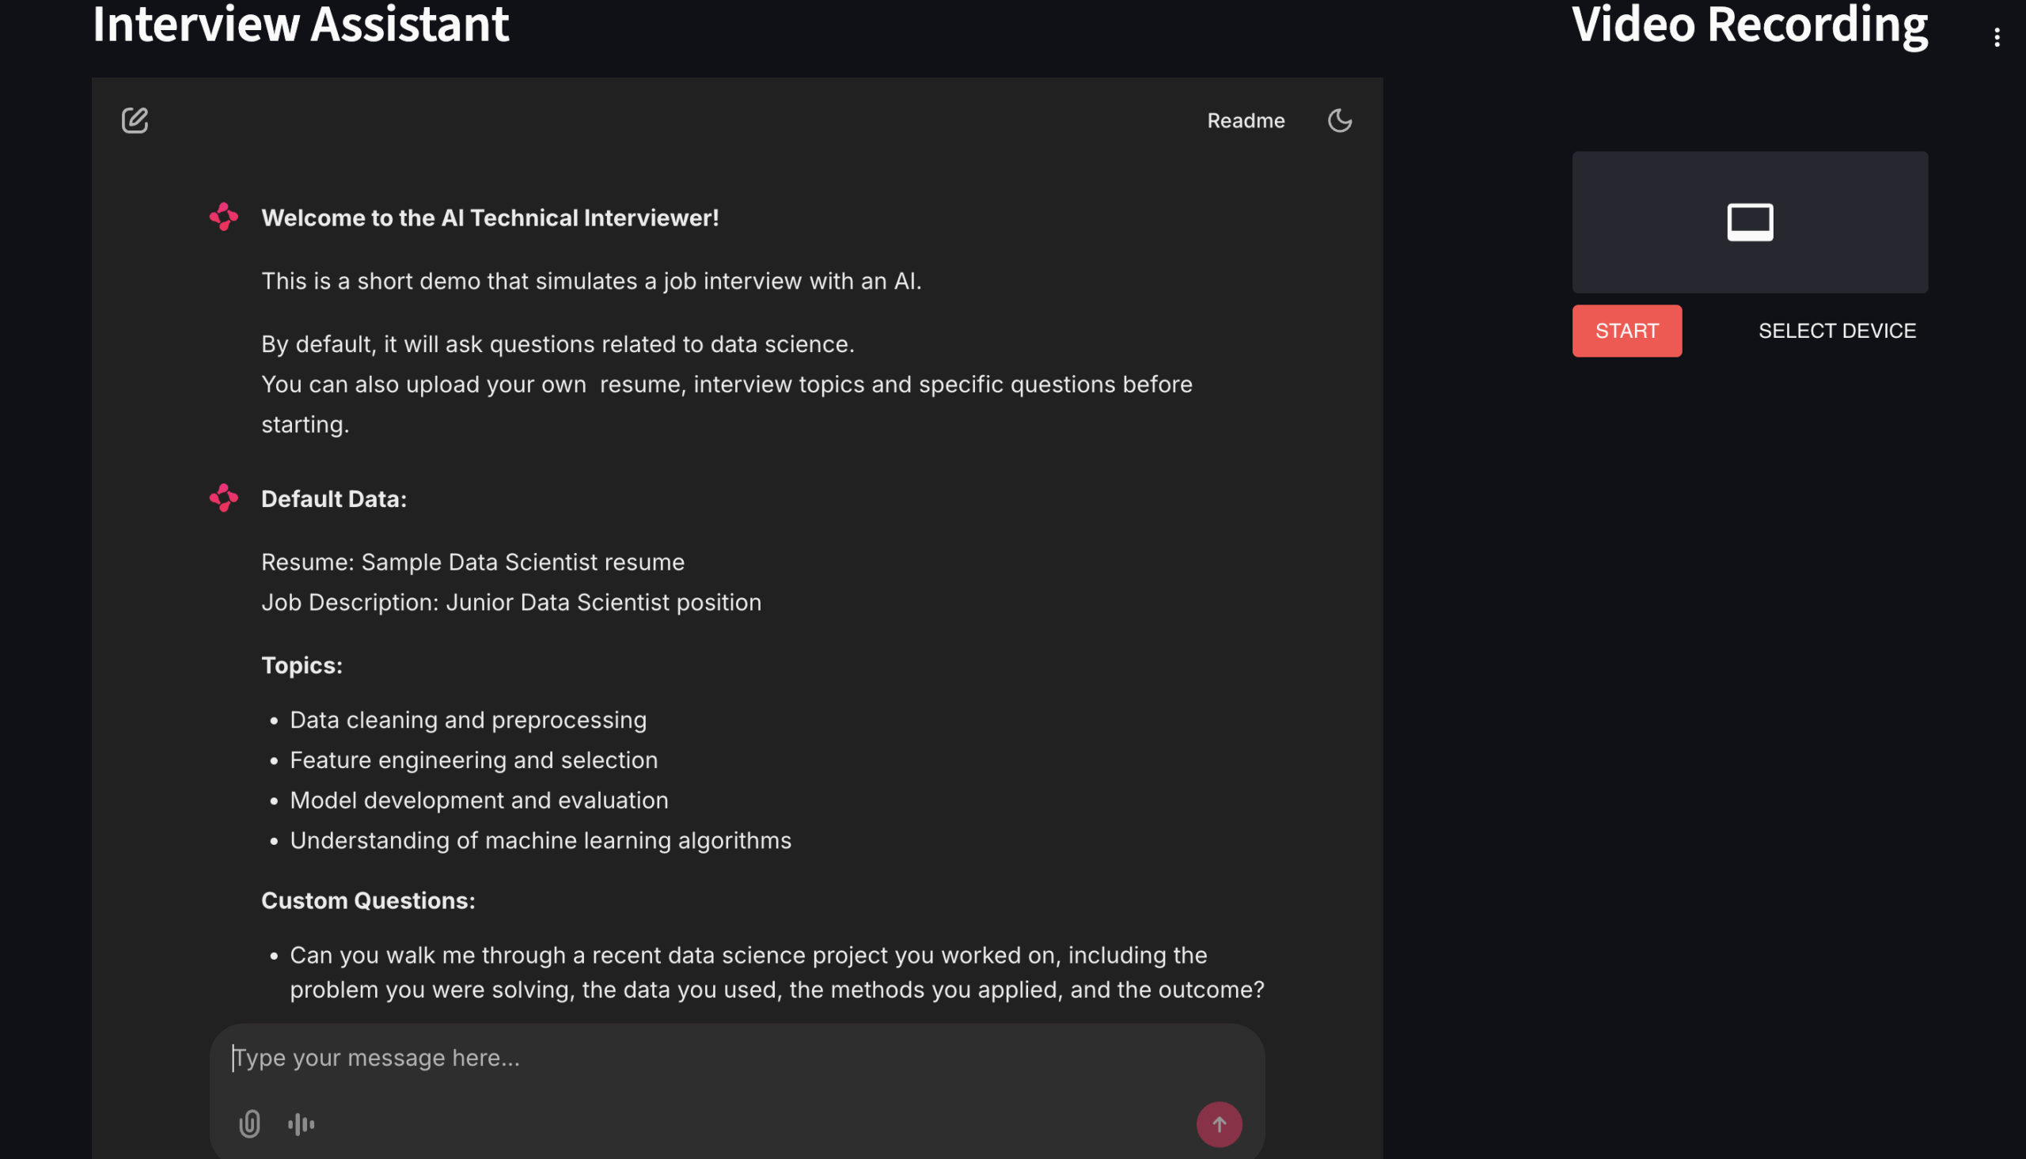Open the SELECT DEVICE option
The height and width of the screenshot is (1159, 2026).
[1836, 331]
